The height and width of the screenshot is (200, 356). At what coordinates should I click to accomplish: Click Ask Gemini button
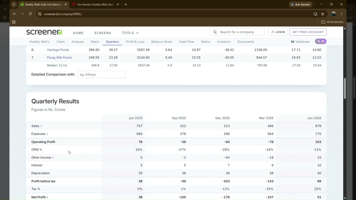(300, 4)
